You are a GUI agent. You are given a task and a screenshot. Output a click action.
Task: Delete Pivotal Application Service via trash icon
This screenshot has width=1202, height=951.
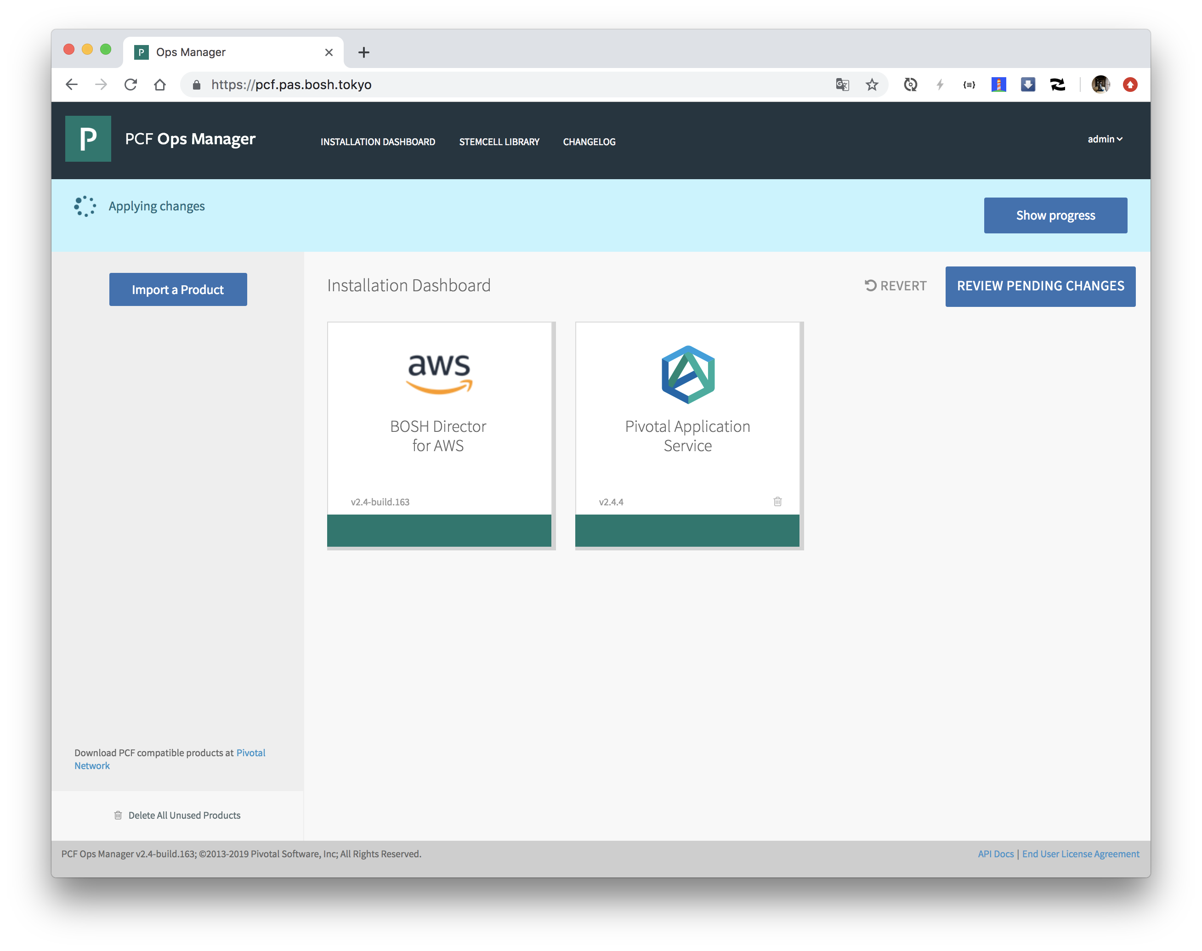pyautogui.click(x=777, y=501)
